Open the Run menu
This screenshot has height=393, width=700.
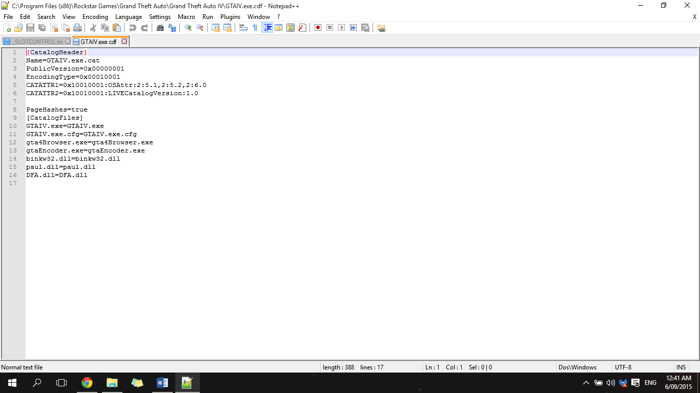tap(208, 17)
